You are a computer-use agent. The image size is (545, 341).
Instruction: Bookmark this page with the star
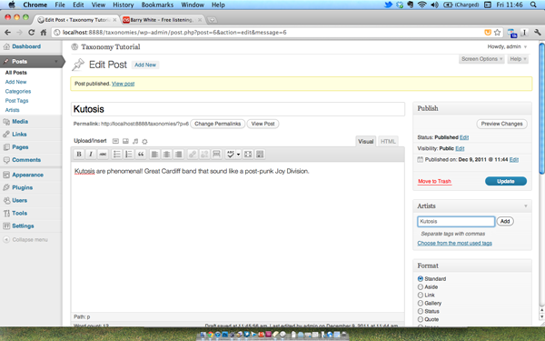pos(498,33)
